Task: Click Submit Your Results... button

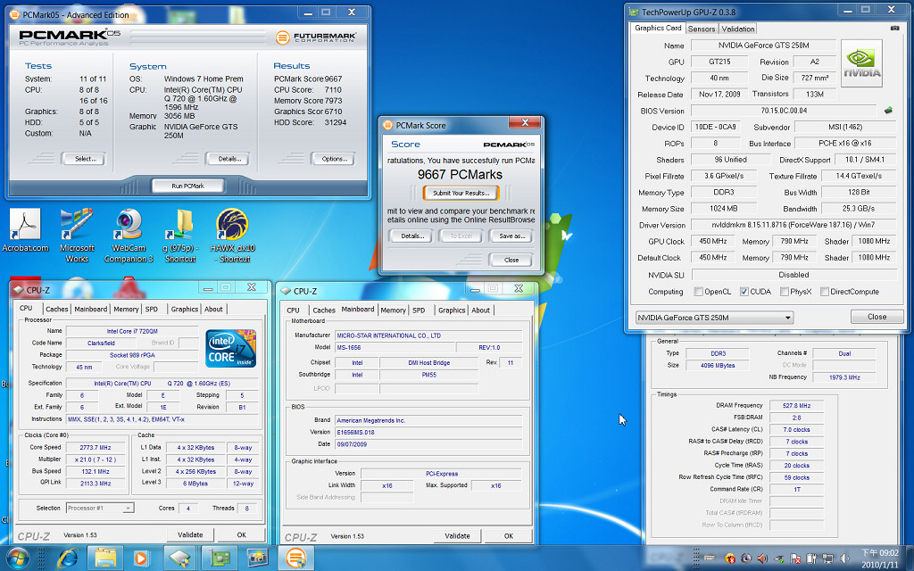Action: (461, 193)
